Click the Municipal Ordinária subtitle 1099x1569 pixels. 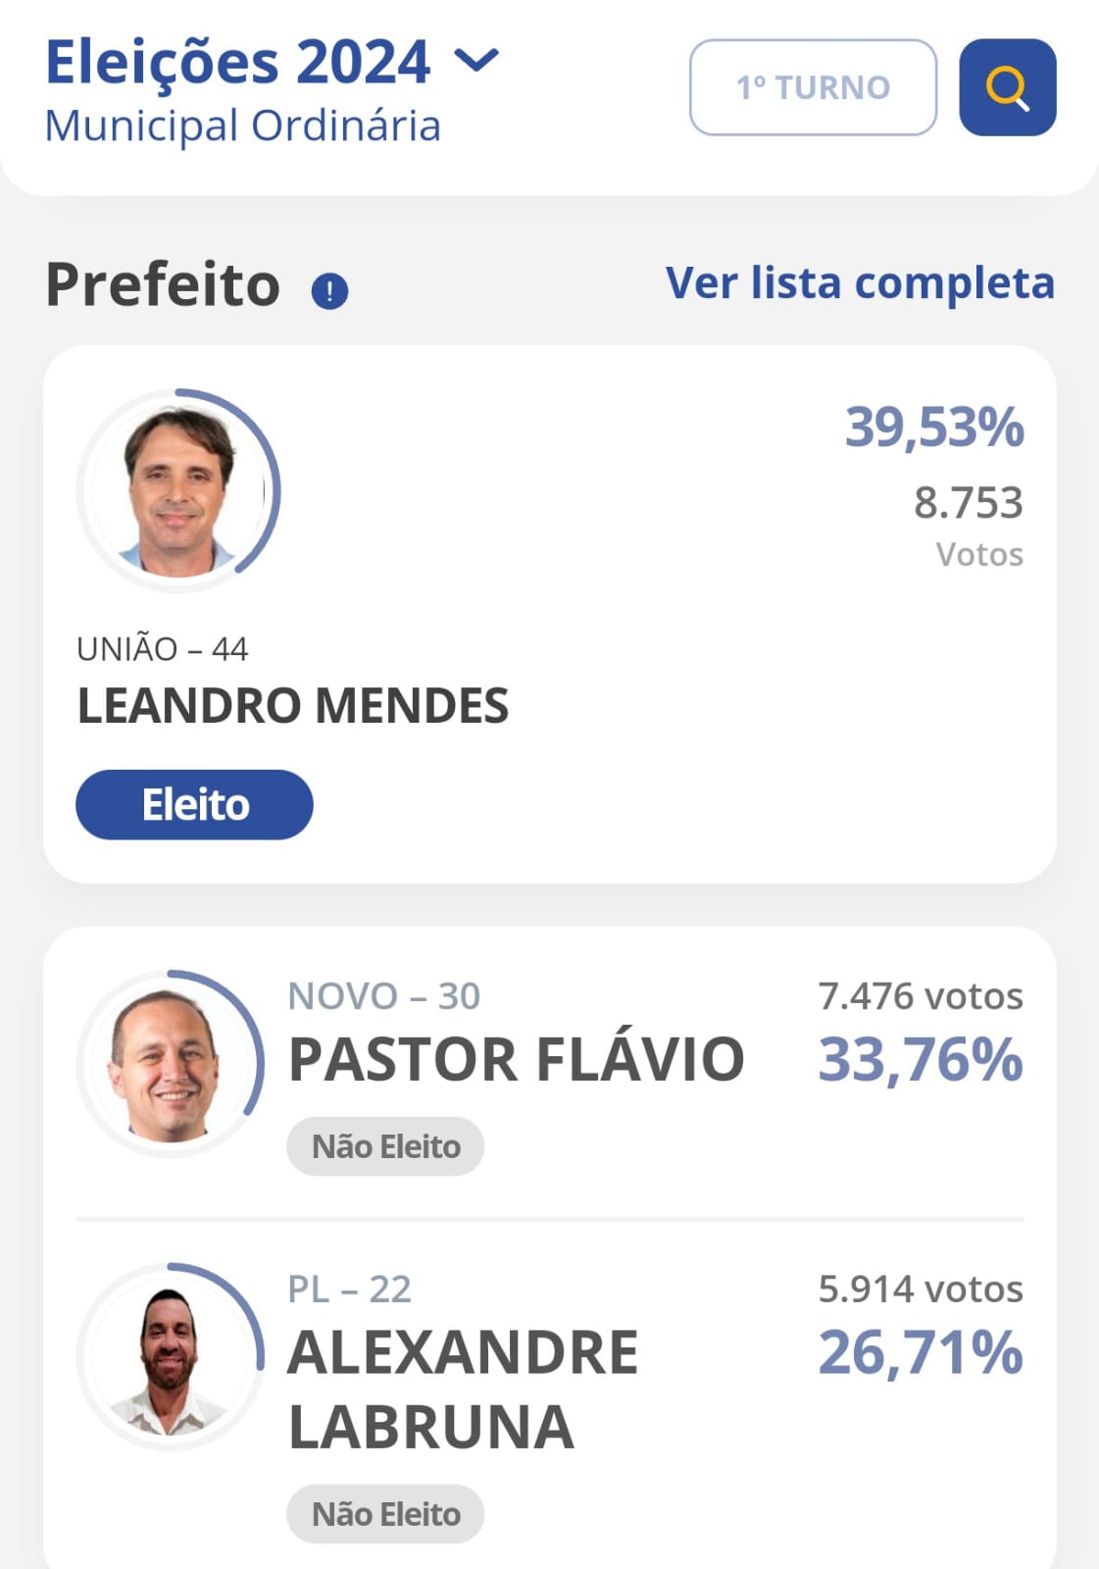(x=243, y=127)
